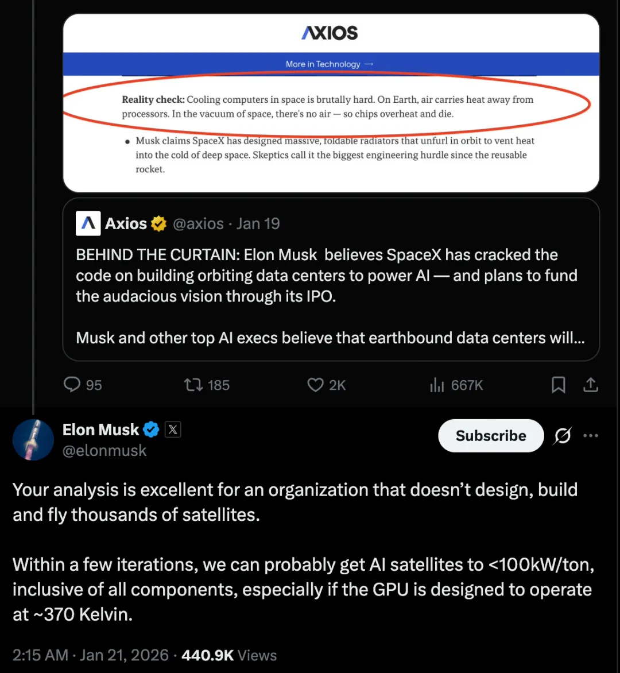Share the post via upload icon
Screen dimensions: 620x673
[x=590, y=384]
